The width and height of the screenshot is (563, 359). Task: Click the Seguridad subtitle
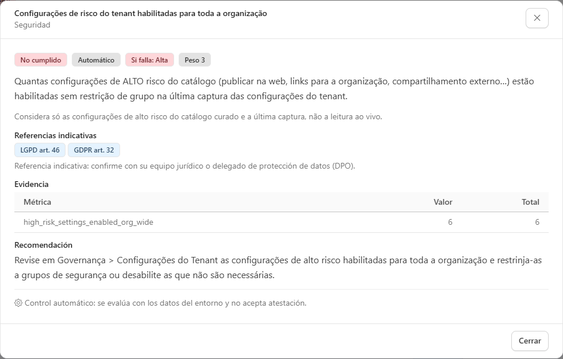[x=32, y=25]
